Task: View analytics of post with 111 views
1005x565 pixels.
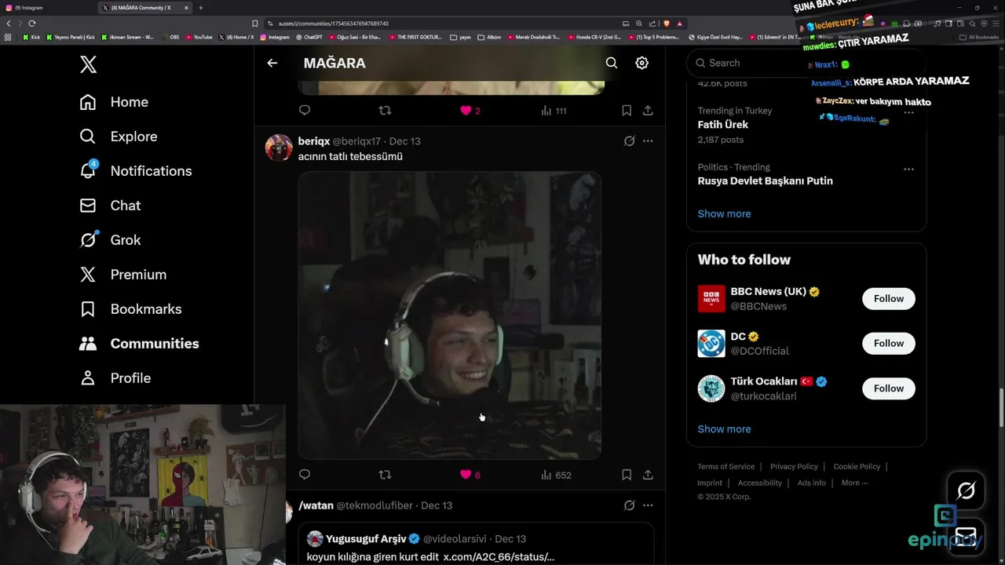Action: click(x=554, y=111)
